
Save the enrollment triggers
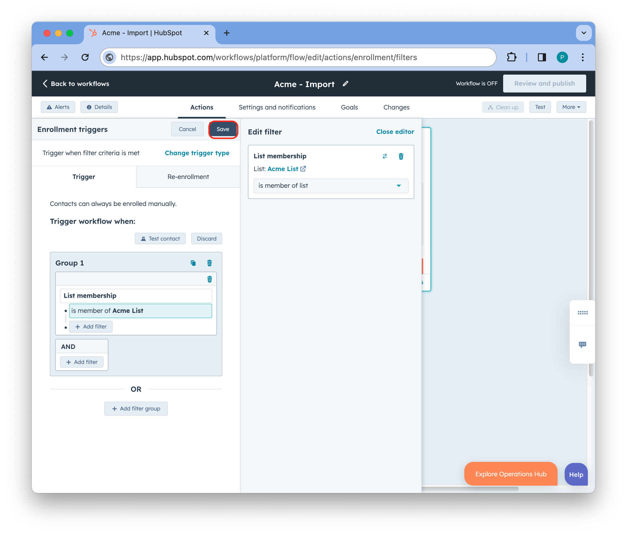pyautogui.click(x=223, y=129)
